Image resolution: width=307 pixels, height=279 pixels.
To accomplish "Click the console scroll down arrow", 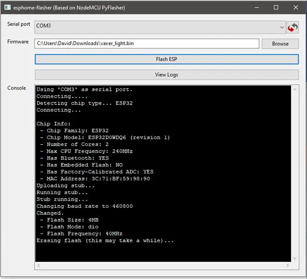I will 295,258.
